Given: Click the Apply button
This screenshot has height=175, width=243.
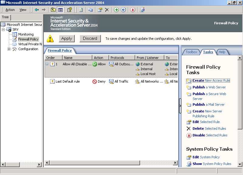Looking at the screenshot, I should 67,39.
